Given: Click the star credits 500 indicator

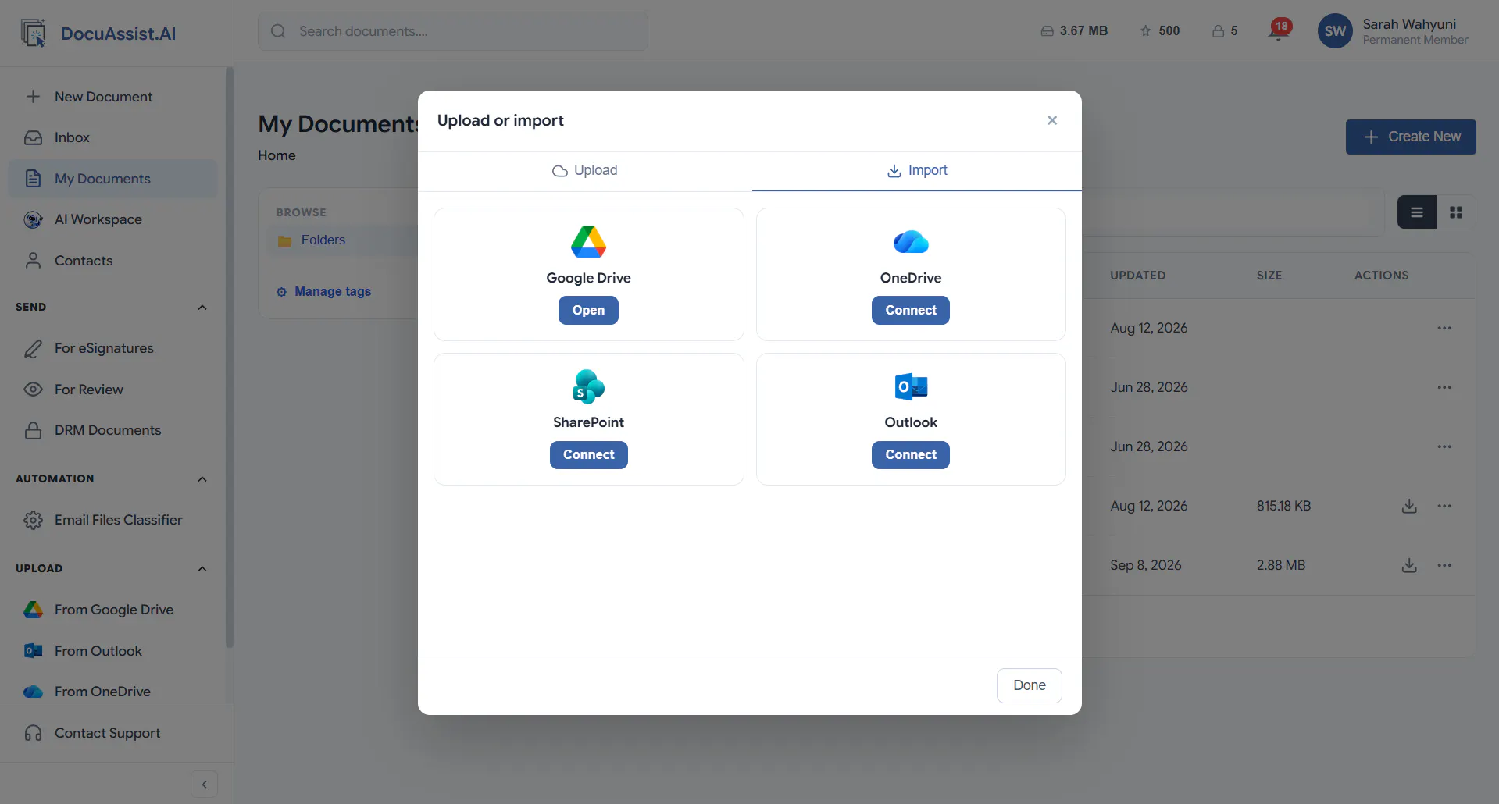Looking at the screenshot, I should 1160,31.
